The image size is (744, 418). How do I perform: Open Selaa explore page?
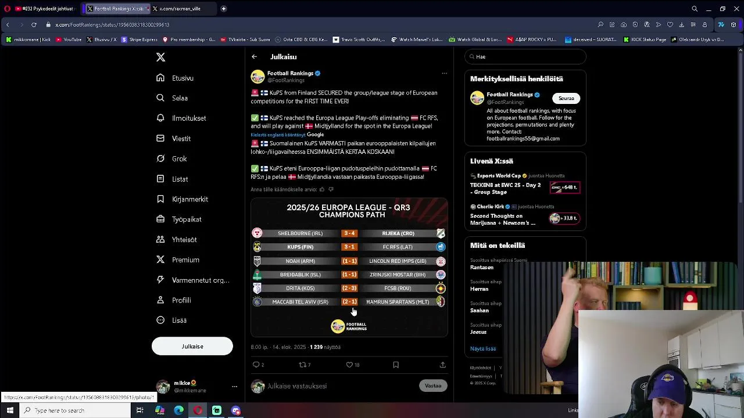[172, 98]
